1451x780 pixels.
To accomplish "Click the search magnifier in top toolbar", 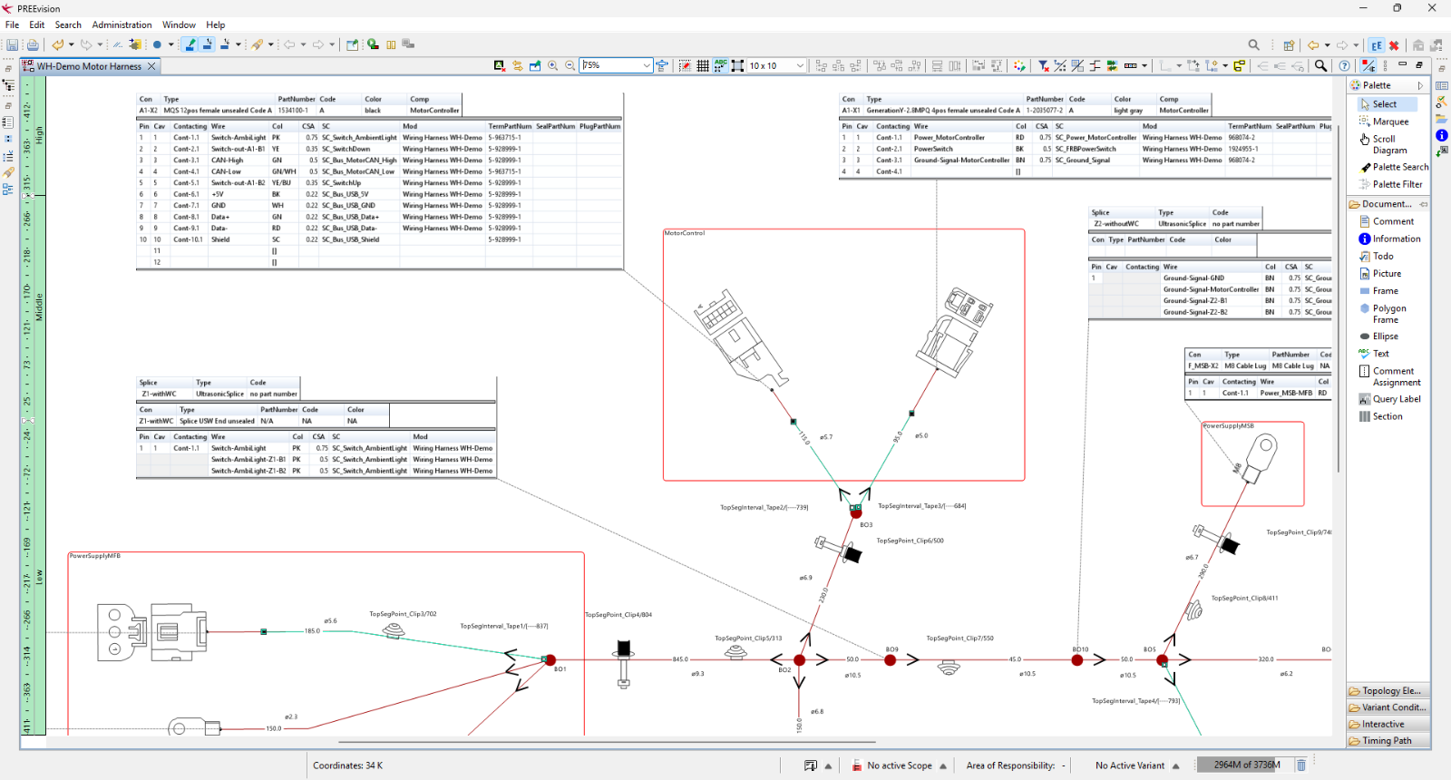I will point(1254,44).
